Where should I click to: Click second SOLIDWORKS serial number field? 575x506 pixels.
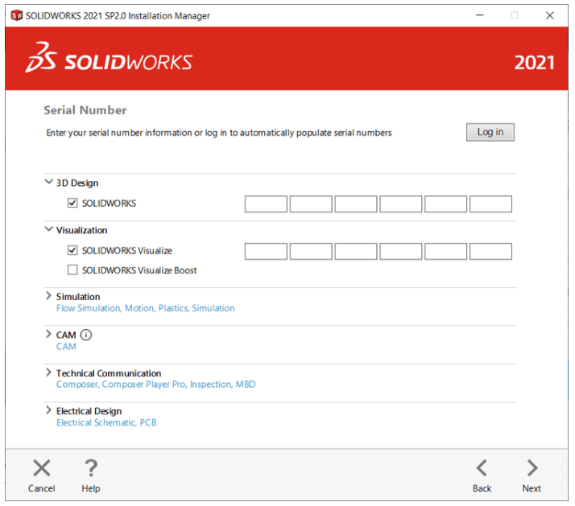tap(311, 204)
